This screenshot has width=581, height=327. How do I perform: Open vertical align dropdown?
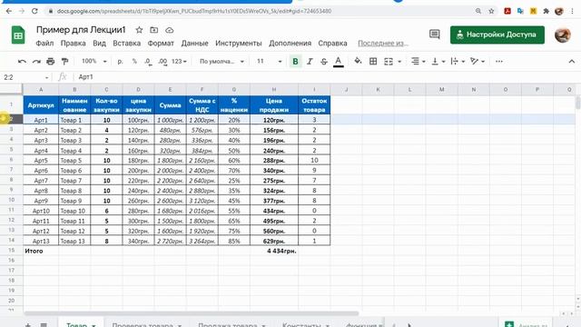coord(438,62)
